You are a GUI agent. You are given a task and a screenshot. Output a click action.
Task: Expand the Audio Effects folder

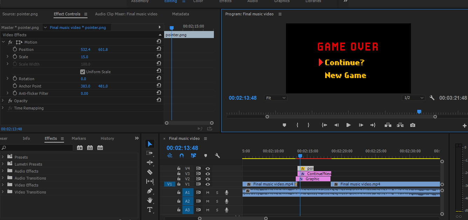[x=3, y=171]
